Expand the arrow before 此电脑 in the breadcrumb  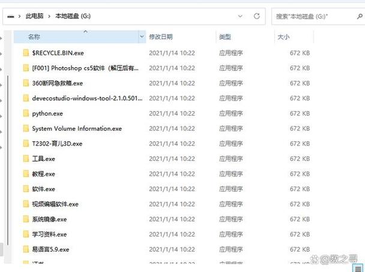[x=20, y=16]
